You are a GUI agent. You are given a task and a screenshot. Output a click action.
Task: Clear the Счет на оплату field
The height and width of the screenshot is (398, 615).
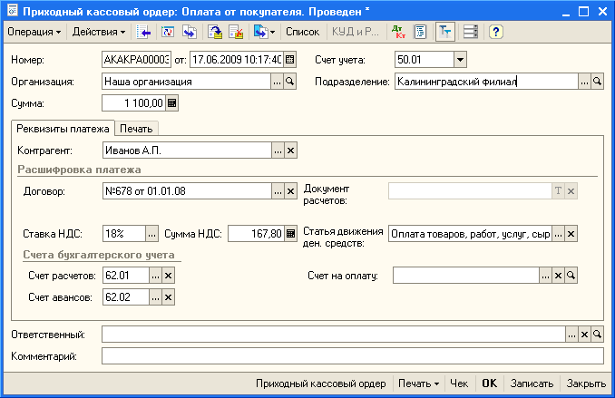[x=558, y=276]
